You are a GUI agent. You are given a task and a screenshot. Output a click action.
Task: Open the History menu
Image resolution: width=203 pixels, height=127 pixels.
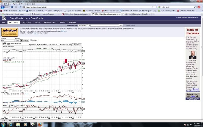click(x=15, y=4)
